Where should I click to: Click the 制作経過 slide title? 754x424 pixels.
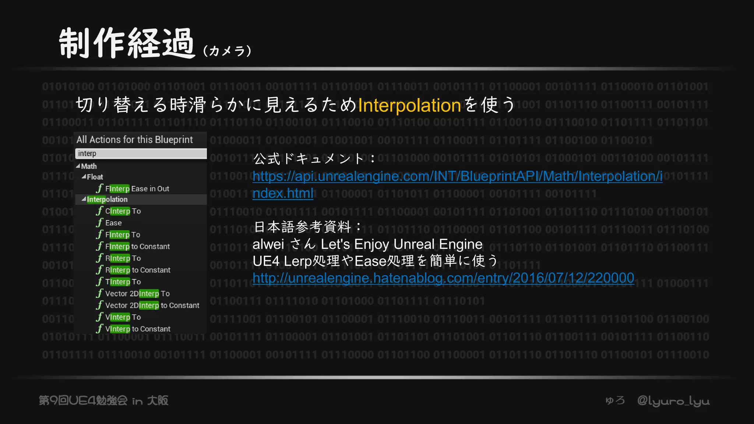[127, 43]
